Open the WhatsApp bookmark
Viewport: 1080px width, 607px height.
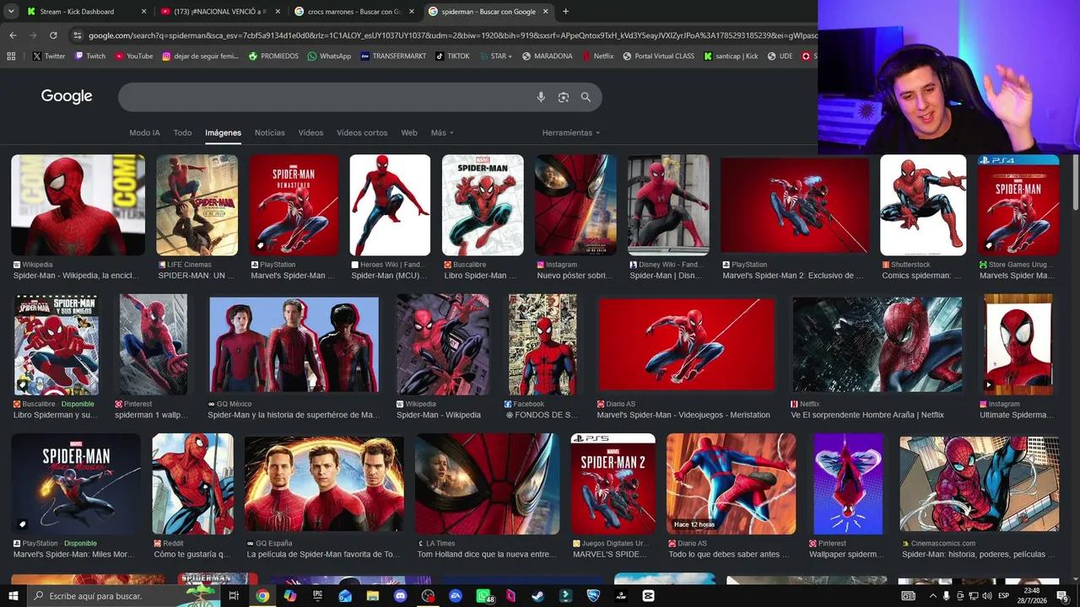tap(329, 56)
